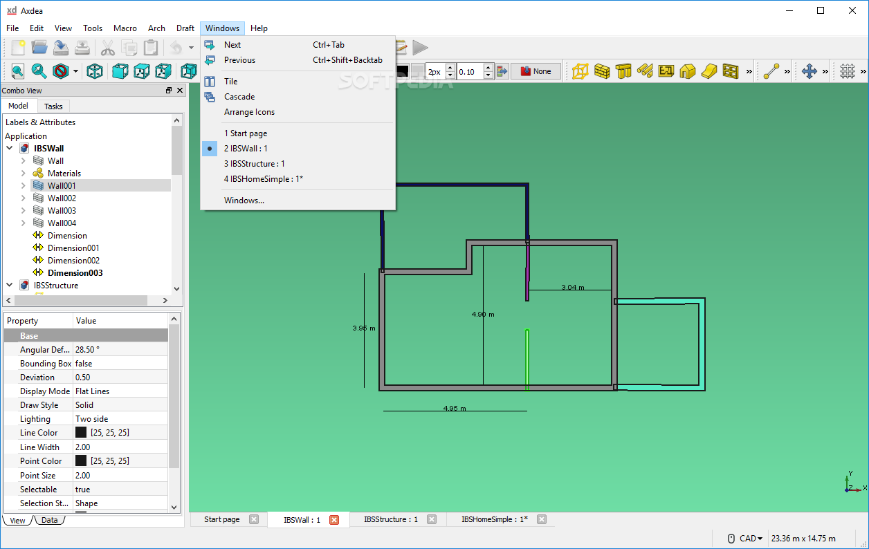The height and width of the screenshot is (549, 869).
Task: Click the Fit All zoom icon
Action: point(17,71)
